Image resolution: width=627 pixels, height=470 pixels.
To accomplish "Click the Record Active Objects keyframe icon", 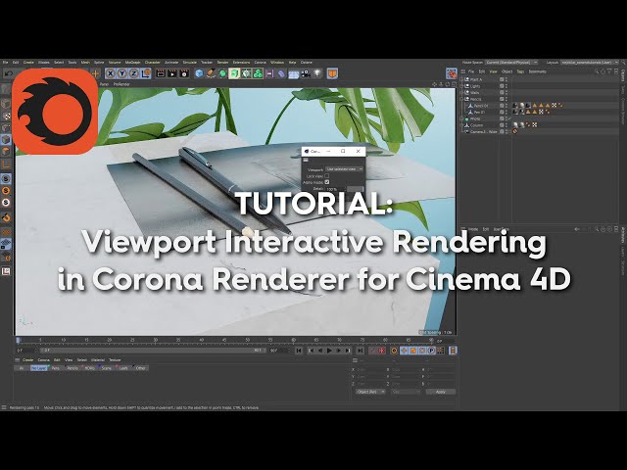I will click(394, 351).
